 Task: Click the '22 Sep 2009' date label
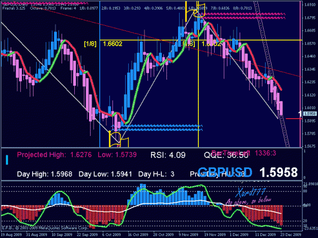pos(87,234)
